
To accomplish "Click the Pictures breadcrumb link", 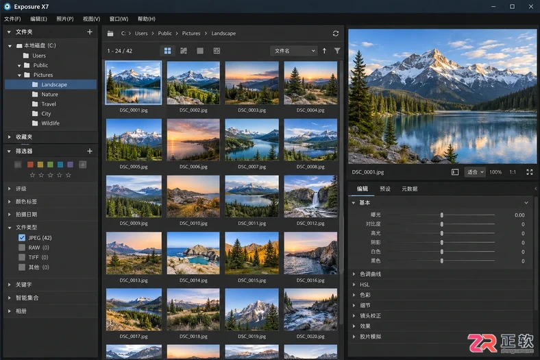I will pyautogui.click(x=191, y=34).
